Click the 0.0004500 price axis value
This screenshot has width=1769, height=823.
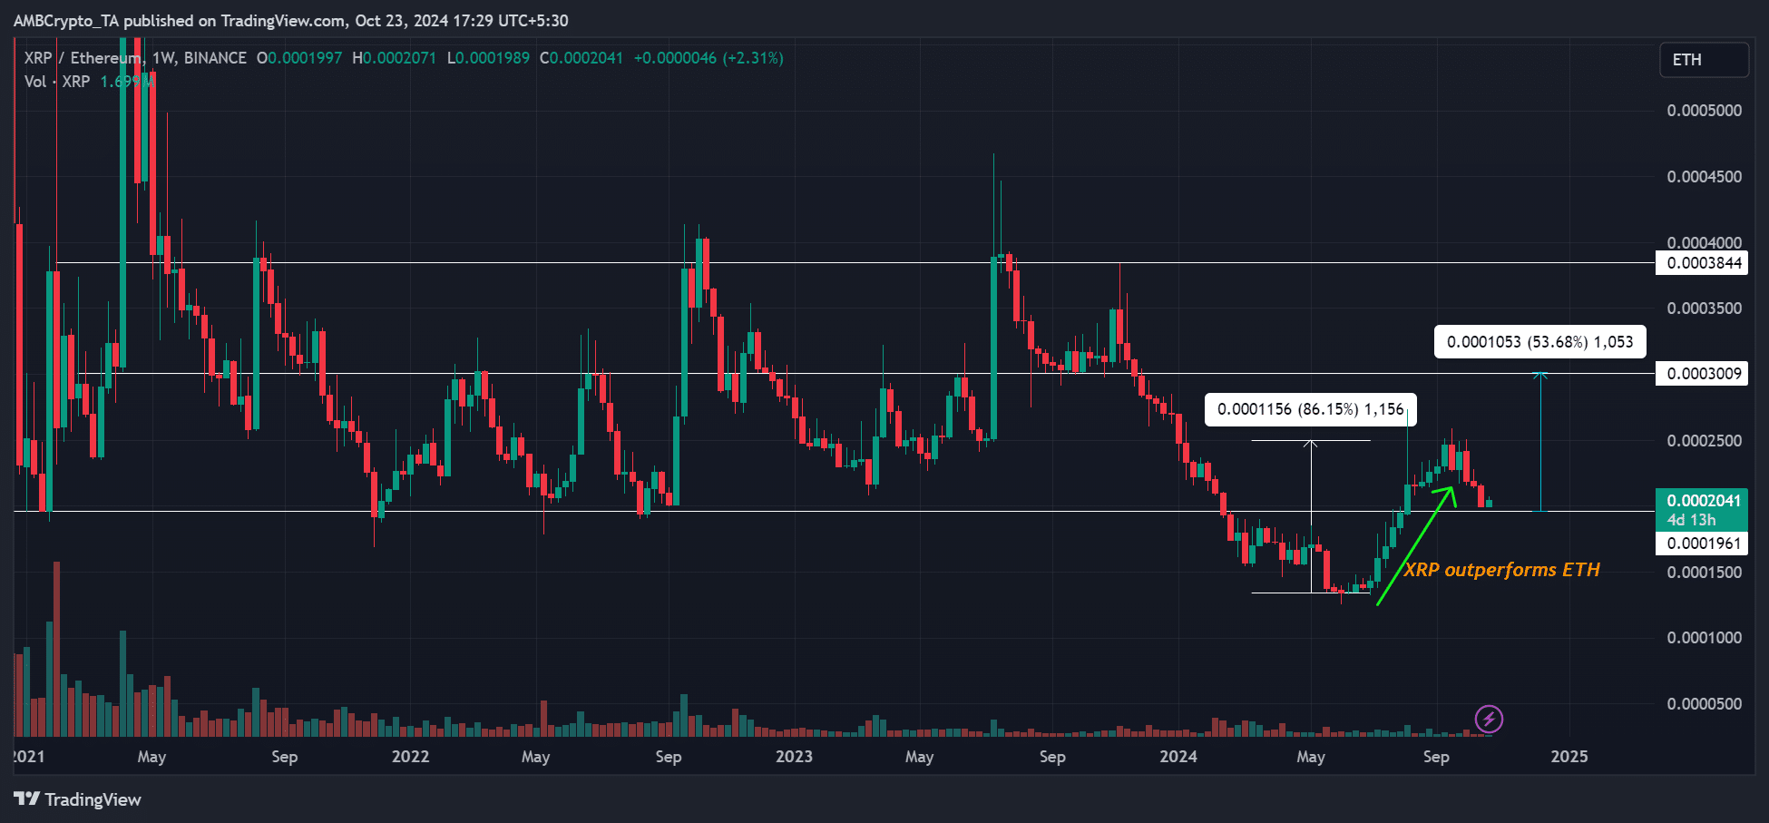[1705, 177]
